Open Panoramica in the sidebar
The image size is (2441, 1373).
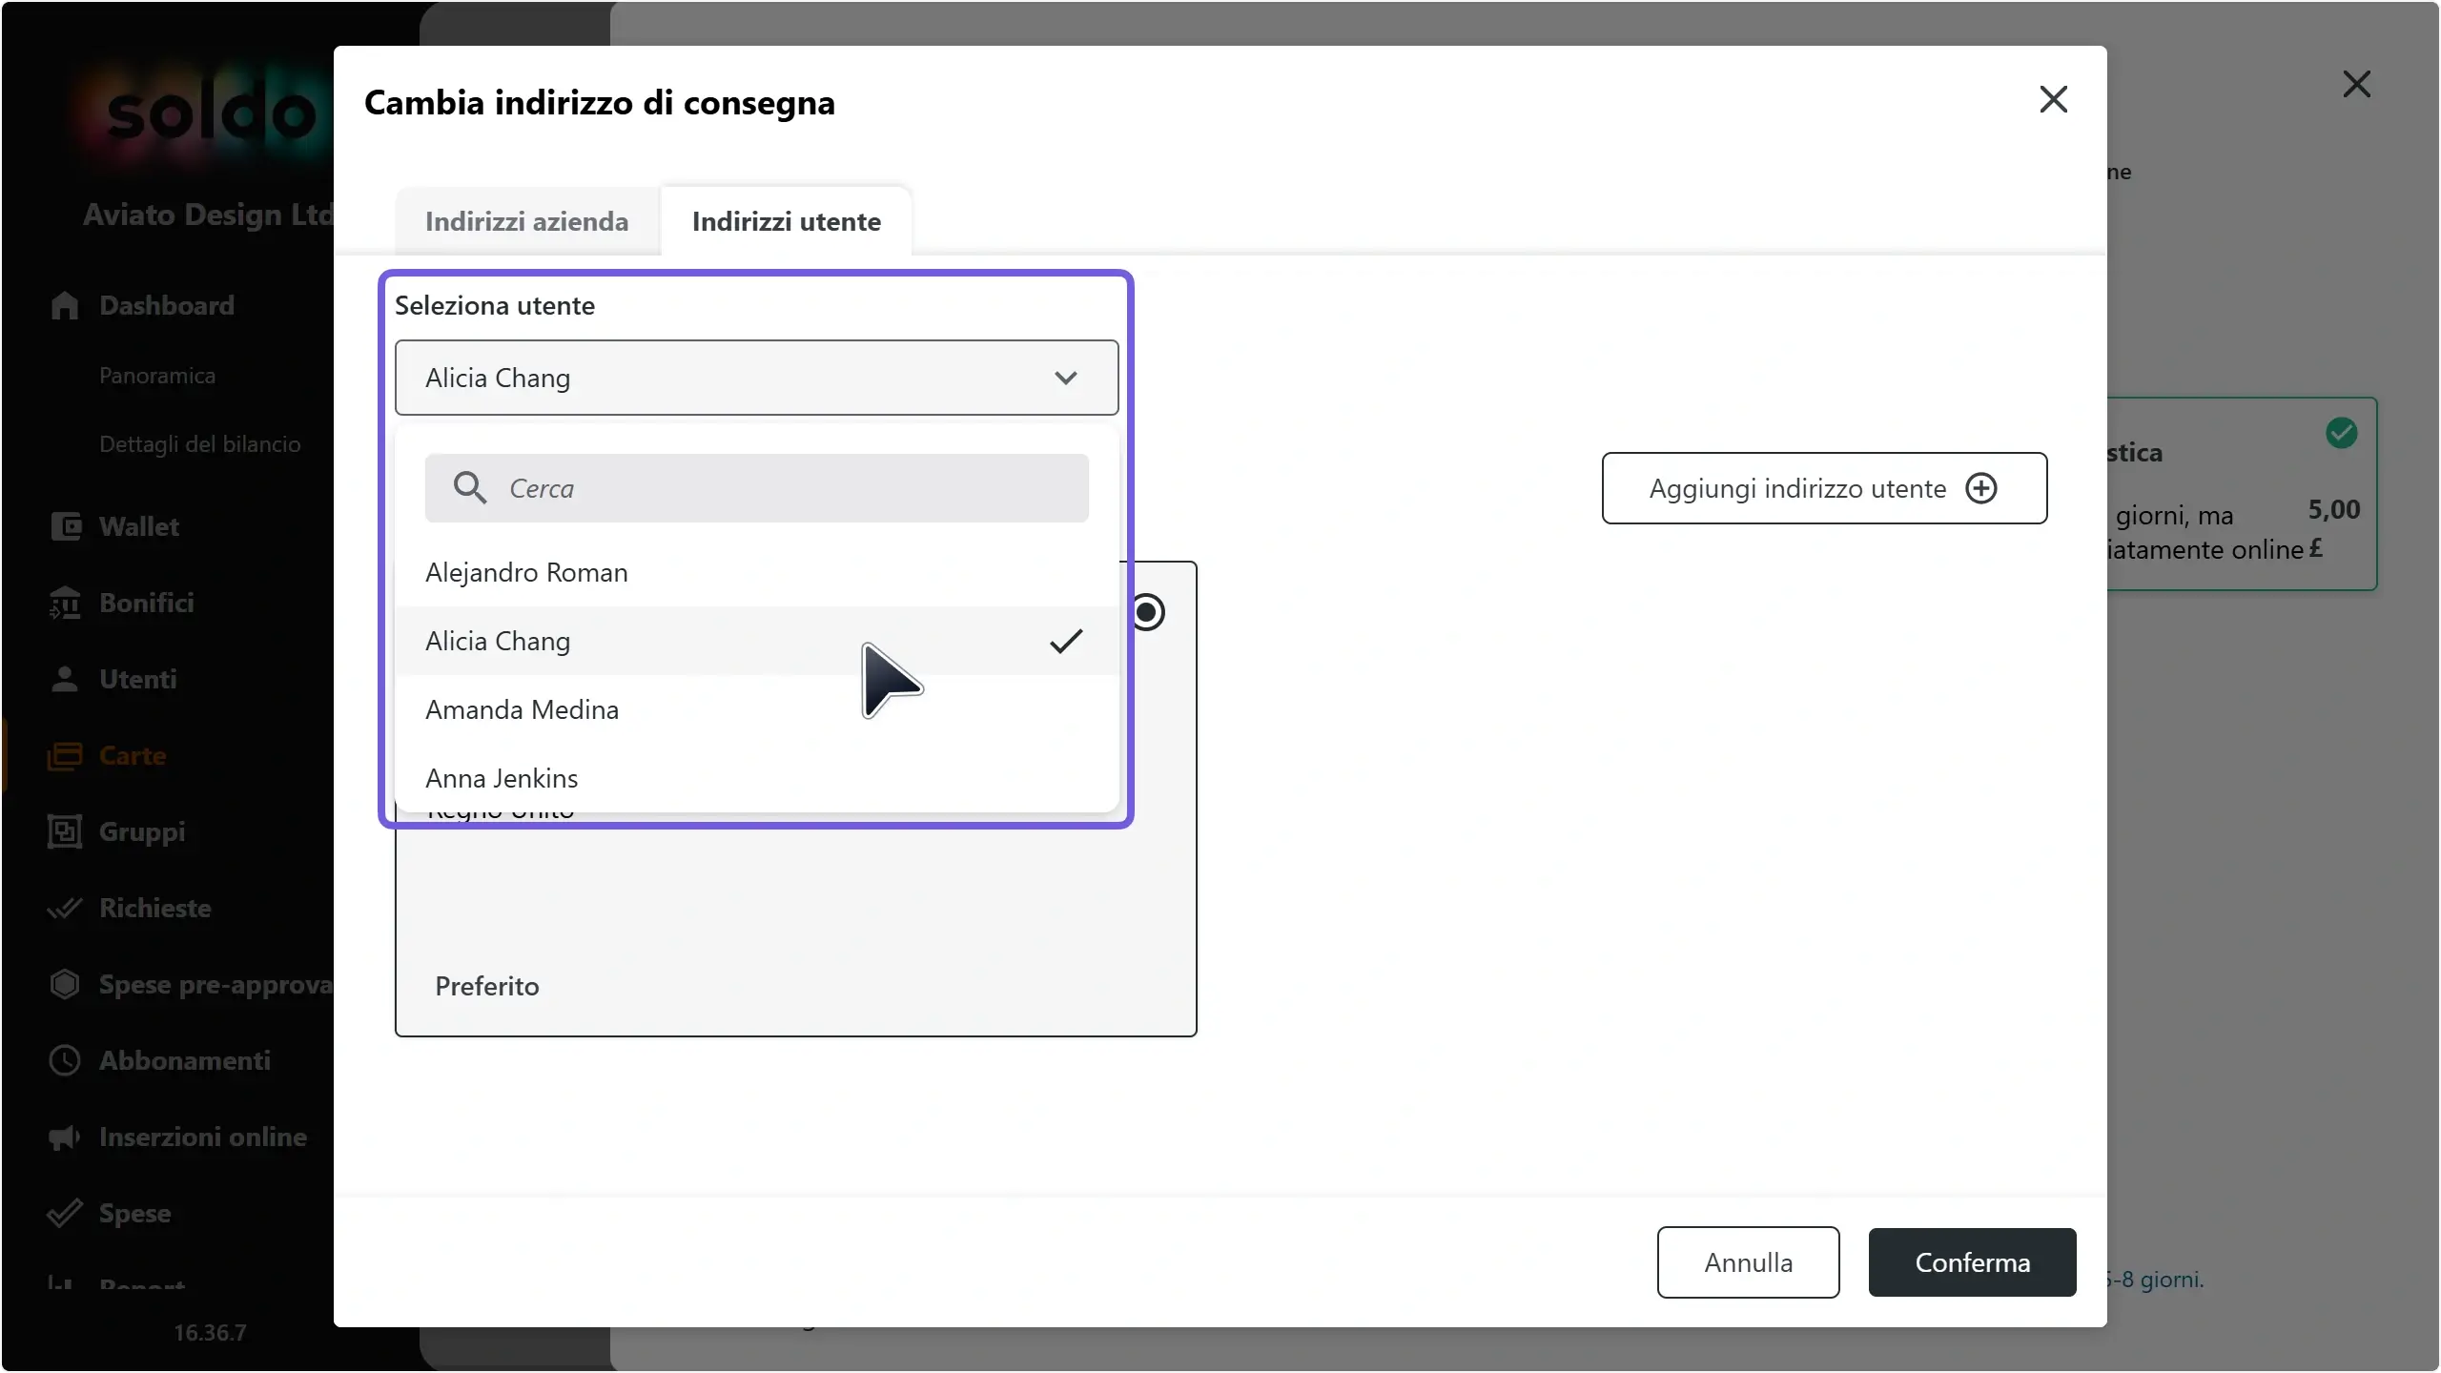click(157, 376)
